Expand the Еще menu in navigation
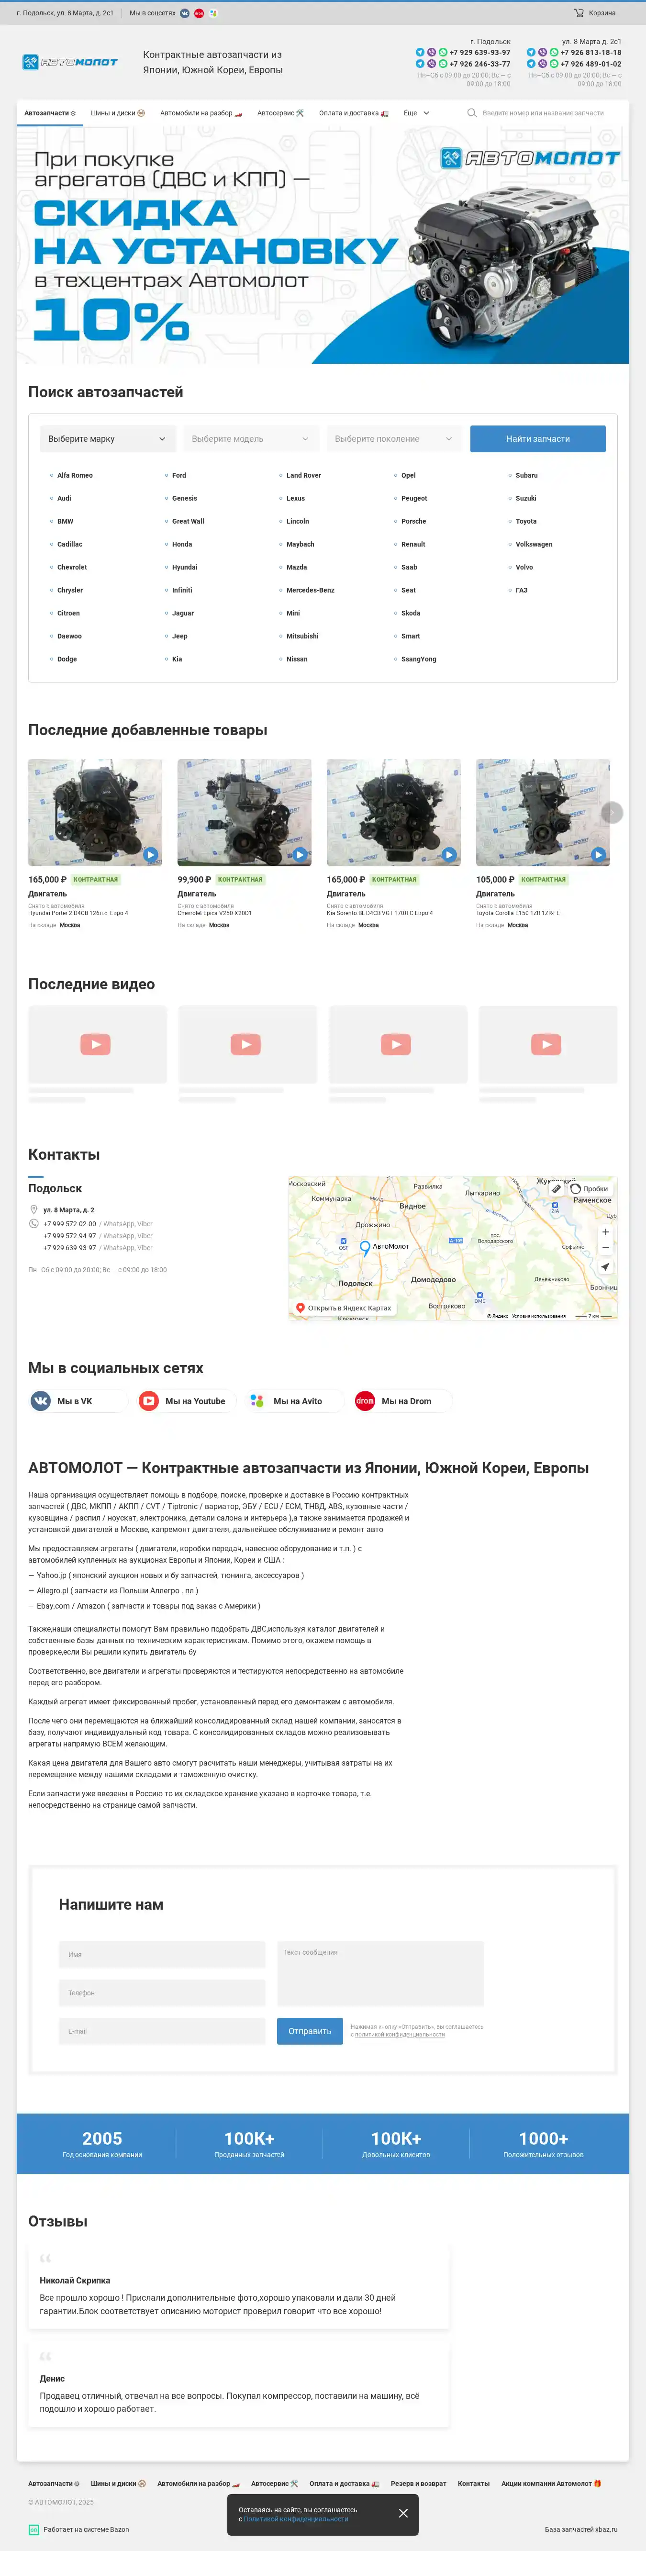Viewport: 646px width, 2551px height. click(x=416, y=113)
